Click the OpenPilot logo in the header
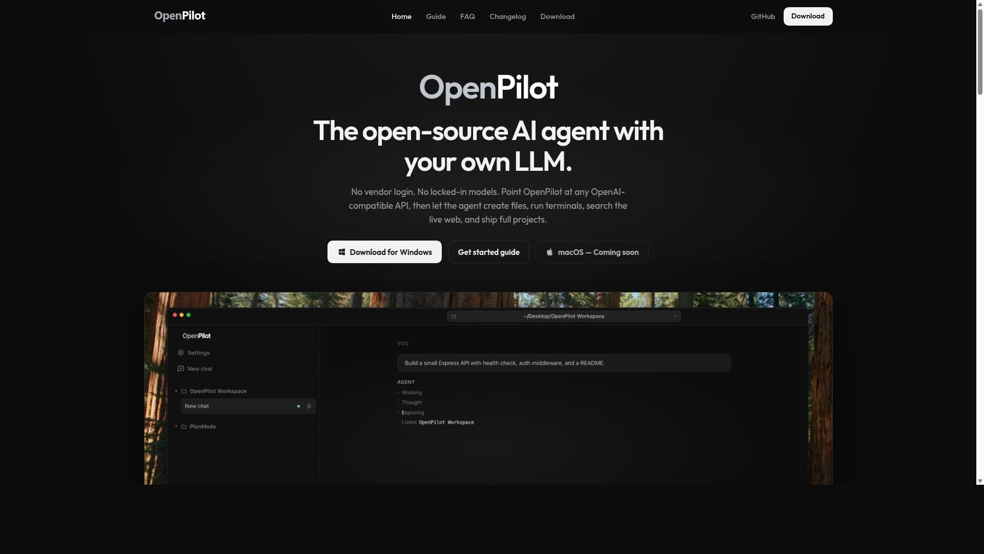This screenshot has width=984, height=554. point(179,16)
